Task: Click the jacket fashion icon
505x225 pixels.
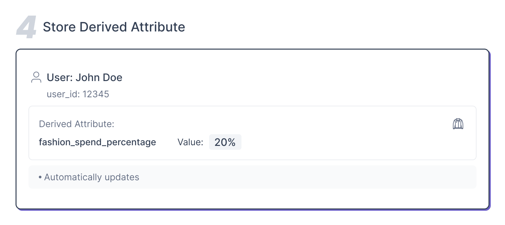Action: point(458,124)
